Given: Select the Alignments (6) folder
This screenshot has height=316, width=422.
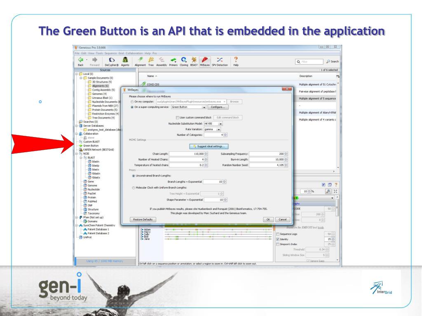Looking at the screenshot, I should point(98,86).
